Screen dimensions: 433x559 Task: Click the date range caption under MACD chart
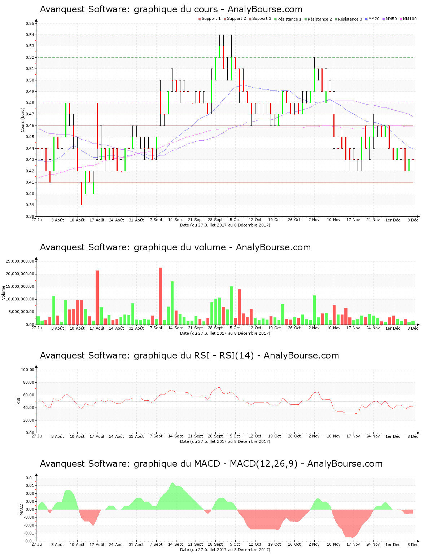click(x=225, y=550)
